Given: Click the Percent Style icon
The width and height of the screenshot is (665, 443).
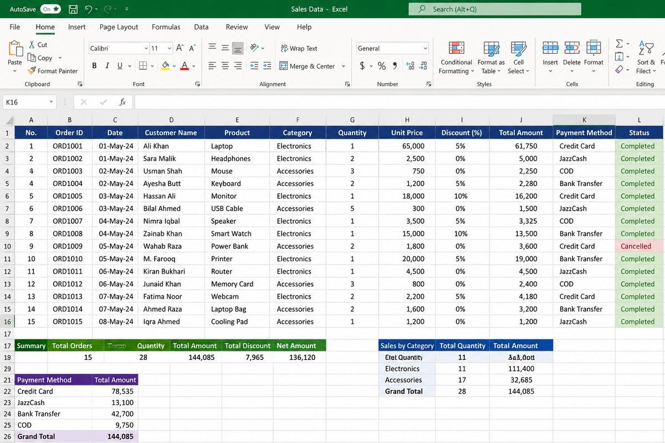Looking at the screenshot, I should click(381, 66).
